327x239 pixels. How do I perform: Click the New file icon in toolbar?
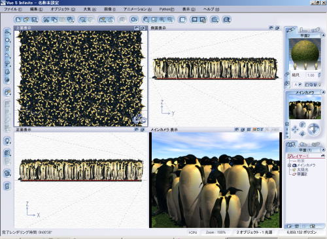18,20
